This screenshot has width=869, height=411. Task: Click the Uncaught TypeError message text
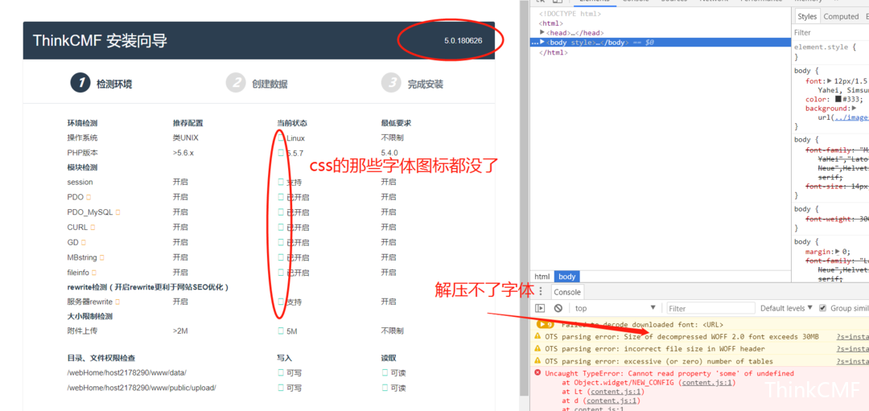pos(669,373)
